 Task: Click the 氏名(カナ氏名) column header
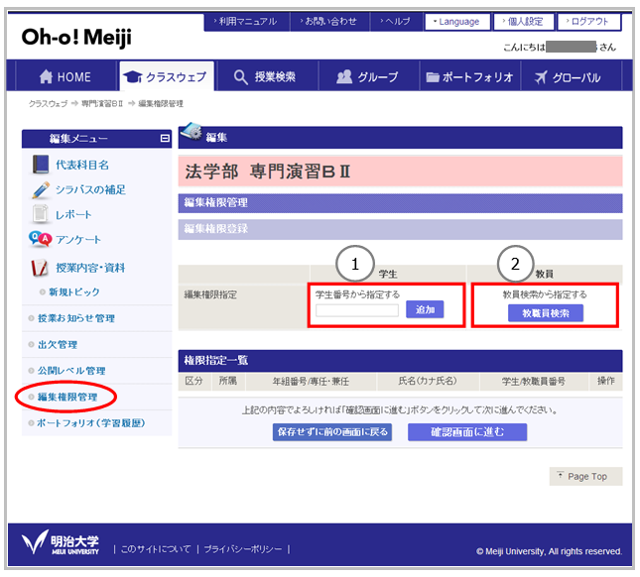coord(428,381)
